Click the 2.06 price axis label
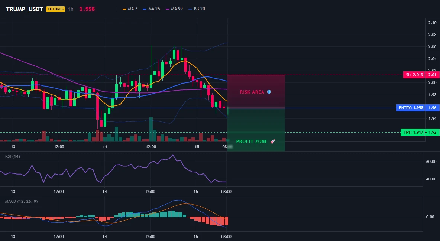This screenshot has height=241, width=440. [x=432, y=46]
